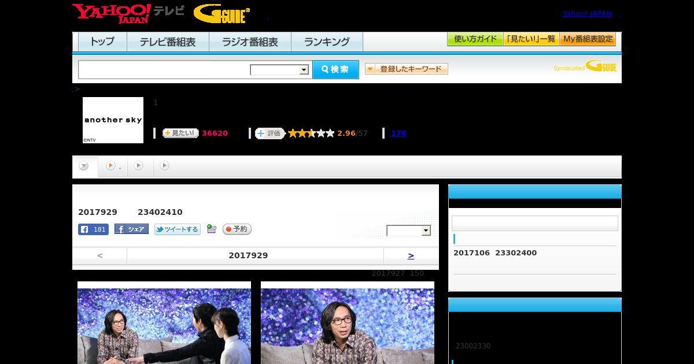This screenshot has height=364, width=694.
Task: Switch to the ランキング tab
Action: coord(327,42)
